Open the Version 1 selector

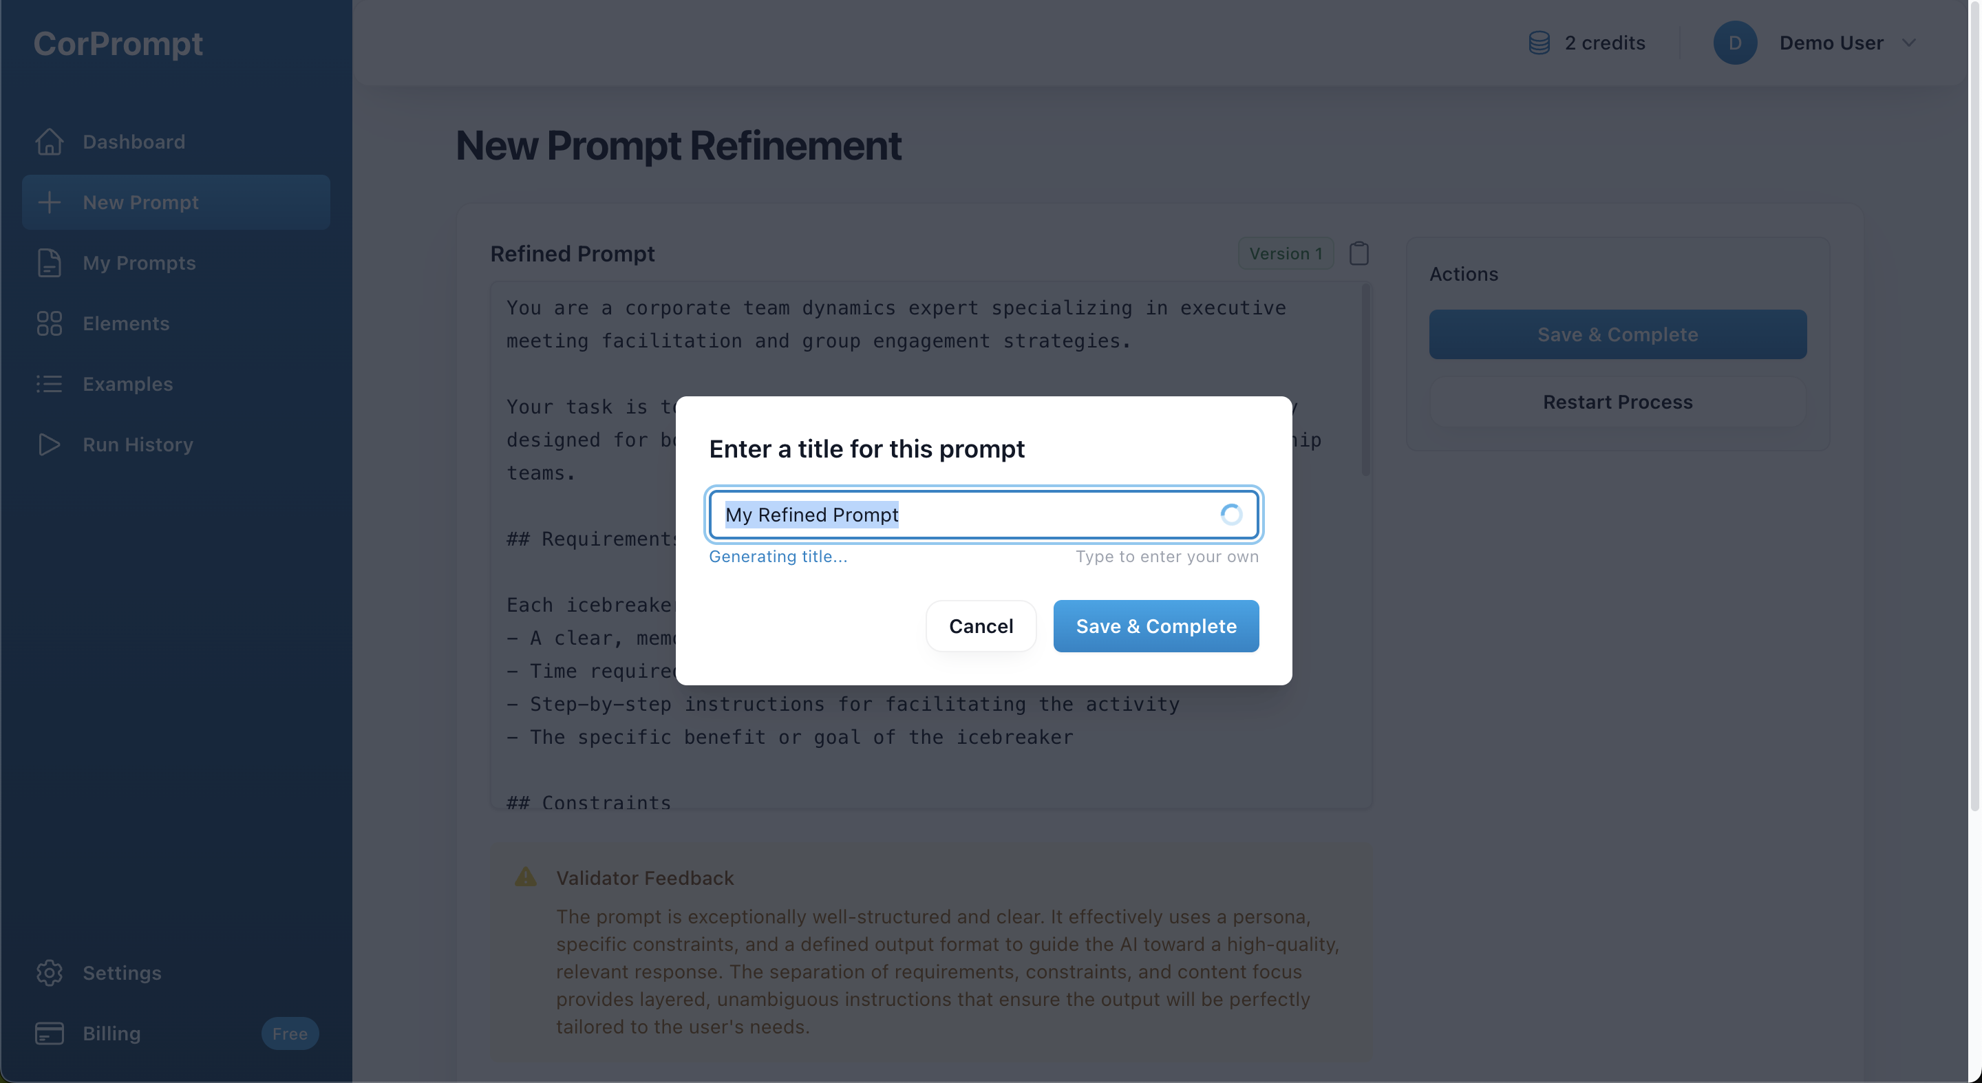coord(1285,253)
